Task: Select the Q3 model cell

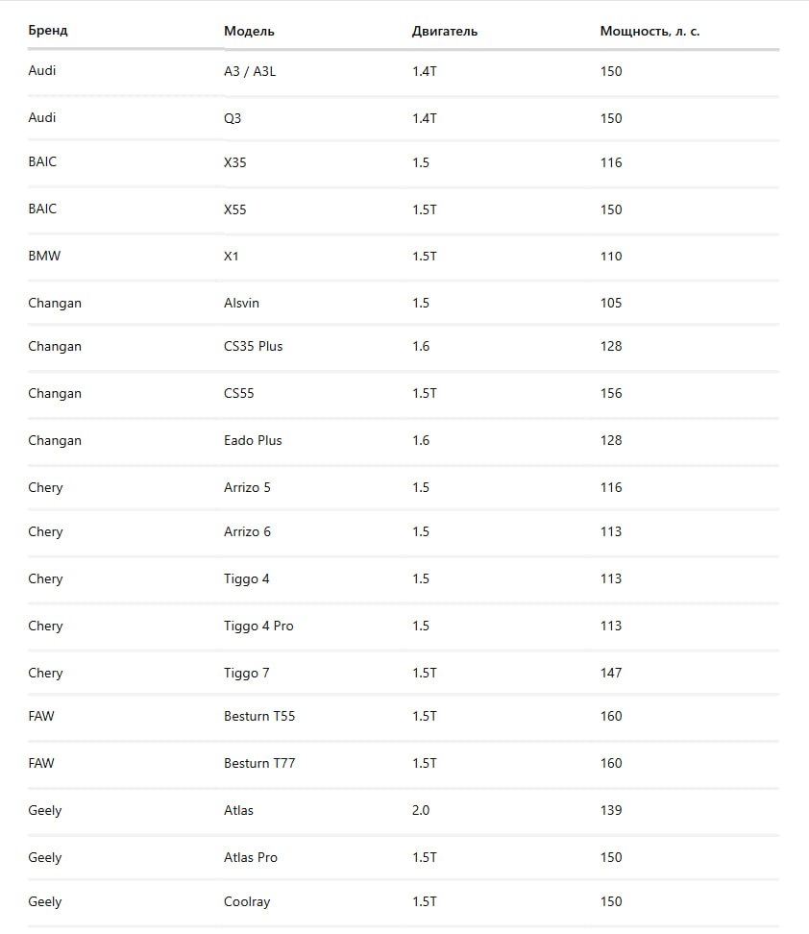Action: coord(234,118)
